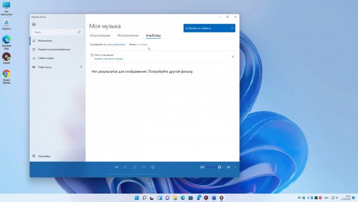358x202 pixels.
Task: Open Microsoft Edge desktop shortcut
Action: (x=6, y=43)
